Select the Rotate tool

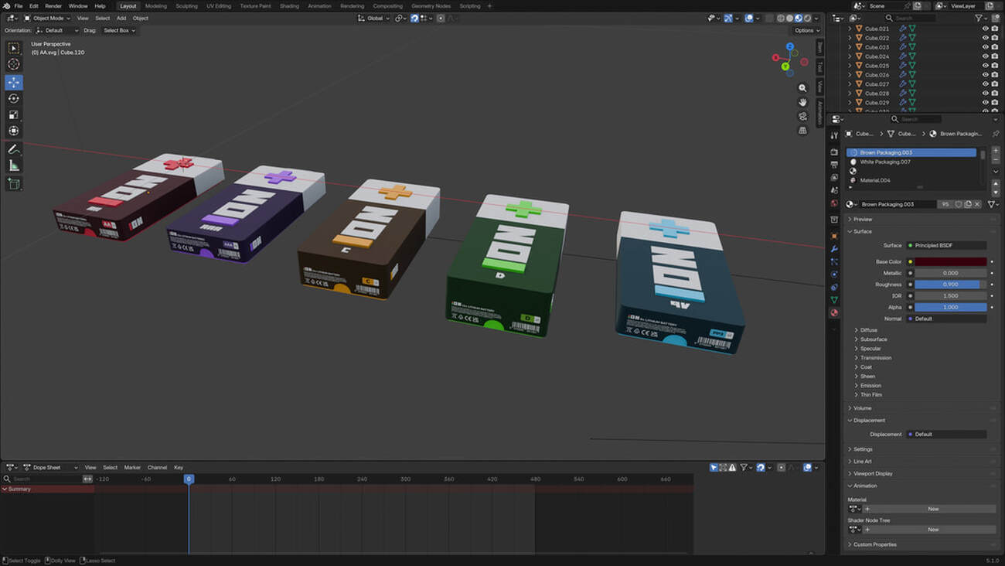14,98
